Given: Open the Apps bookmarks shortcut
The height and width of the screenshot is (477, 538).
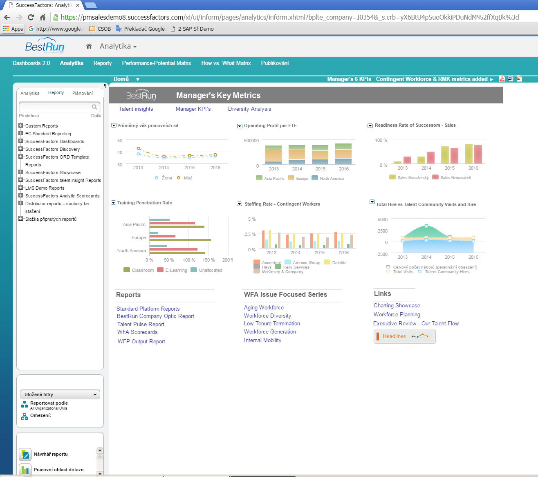Looking at the screenshot, I should click(13, 29).
